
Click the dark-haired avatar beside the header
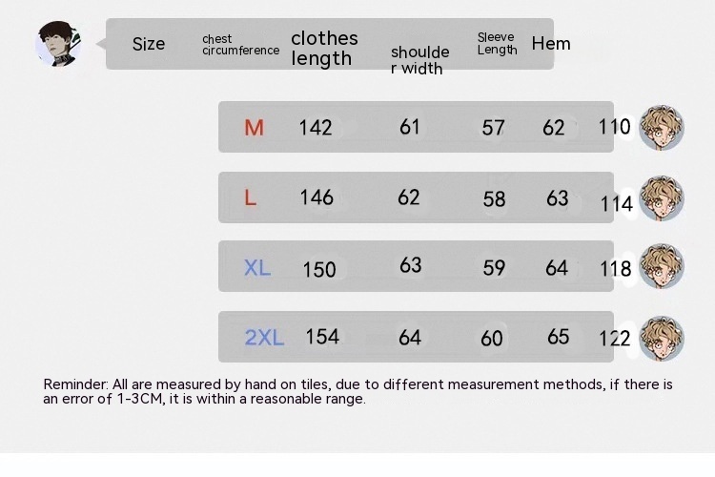(x=58, y=44)
